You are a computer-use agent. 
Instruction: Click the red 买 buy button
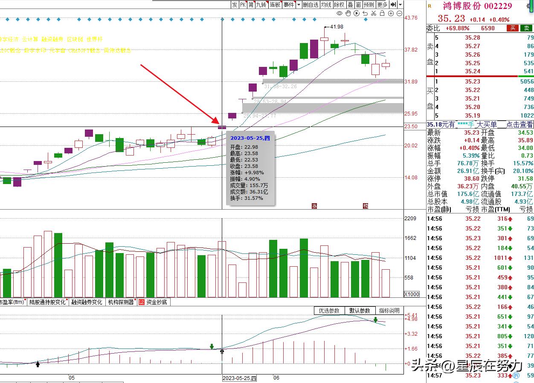(x=513, y=28)
